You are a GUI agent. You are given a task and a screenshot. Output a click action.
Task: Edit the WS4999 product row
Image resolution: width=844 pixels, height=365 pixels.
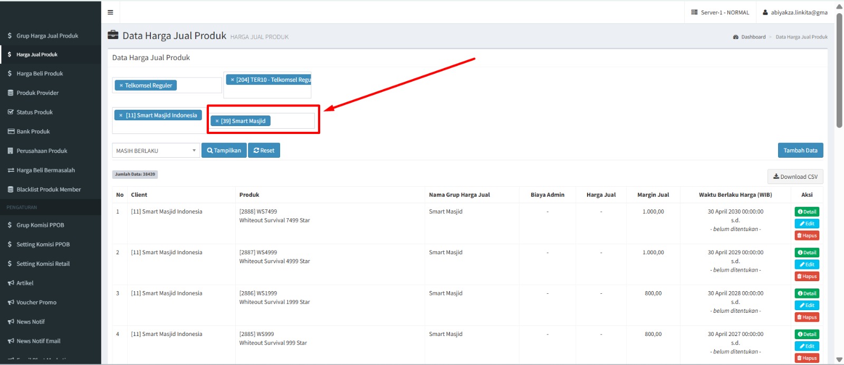[x=807, y=265]
